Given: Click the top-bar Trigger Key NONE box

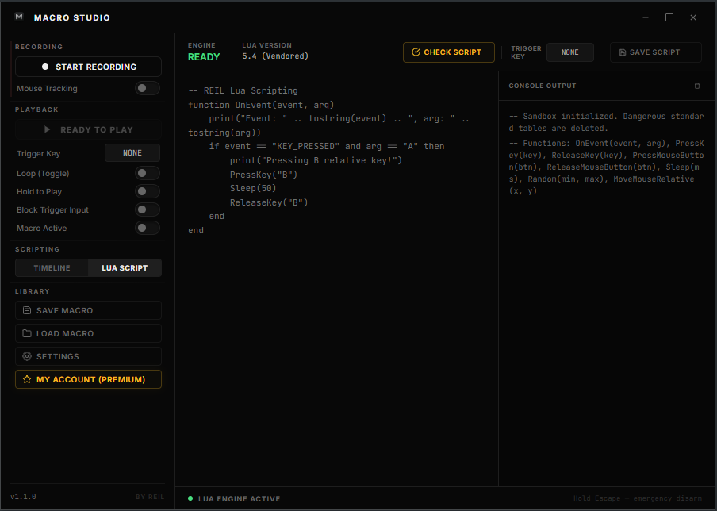Looking at the screenshot, I should [569, 52].
